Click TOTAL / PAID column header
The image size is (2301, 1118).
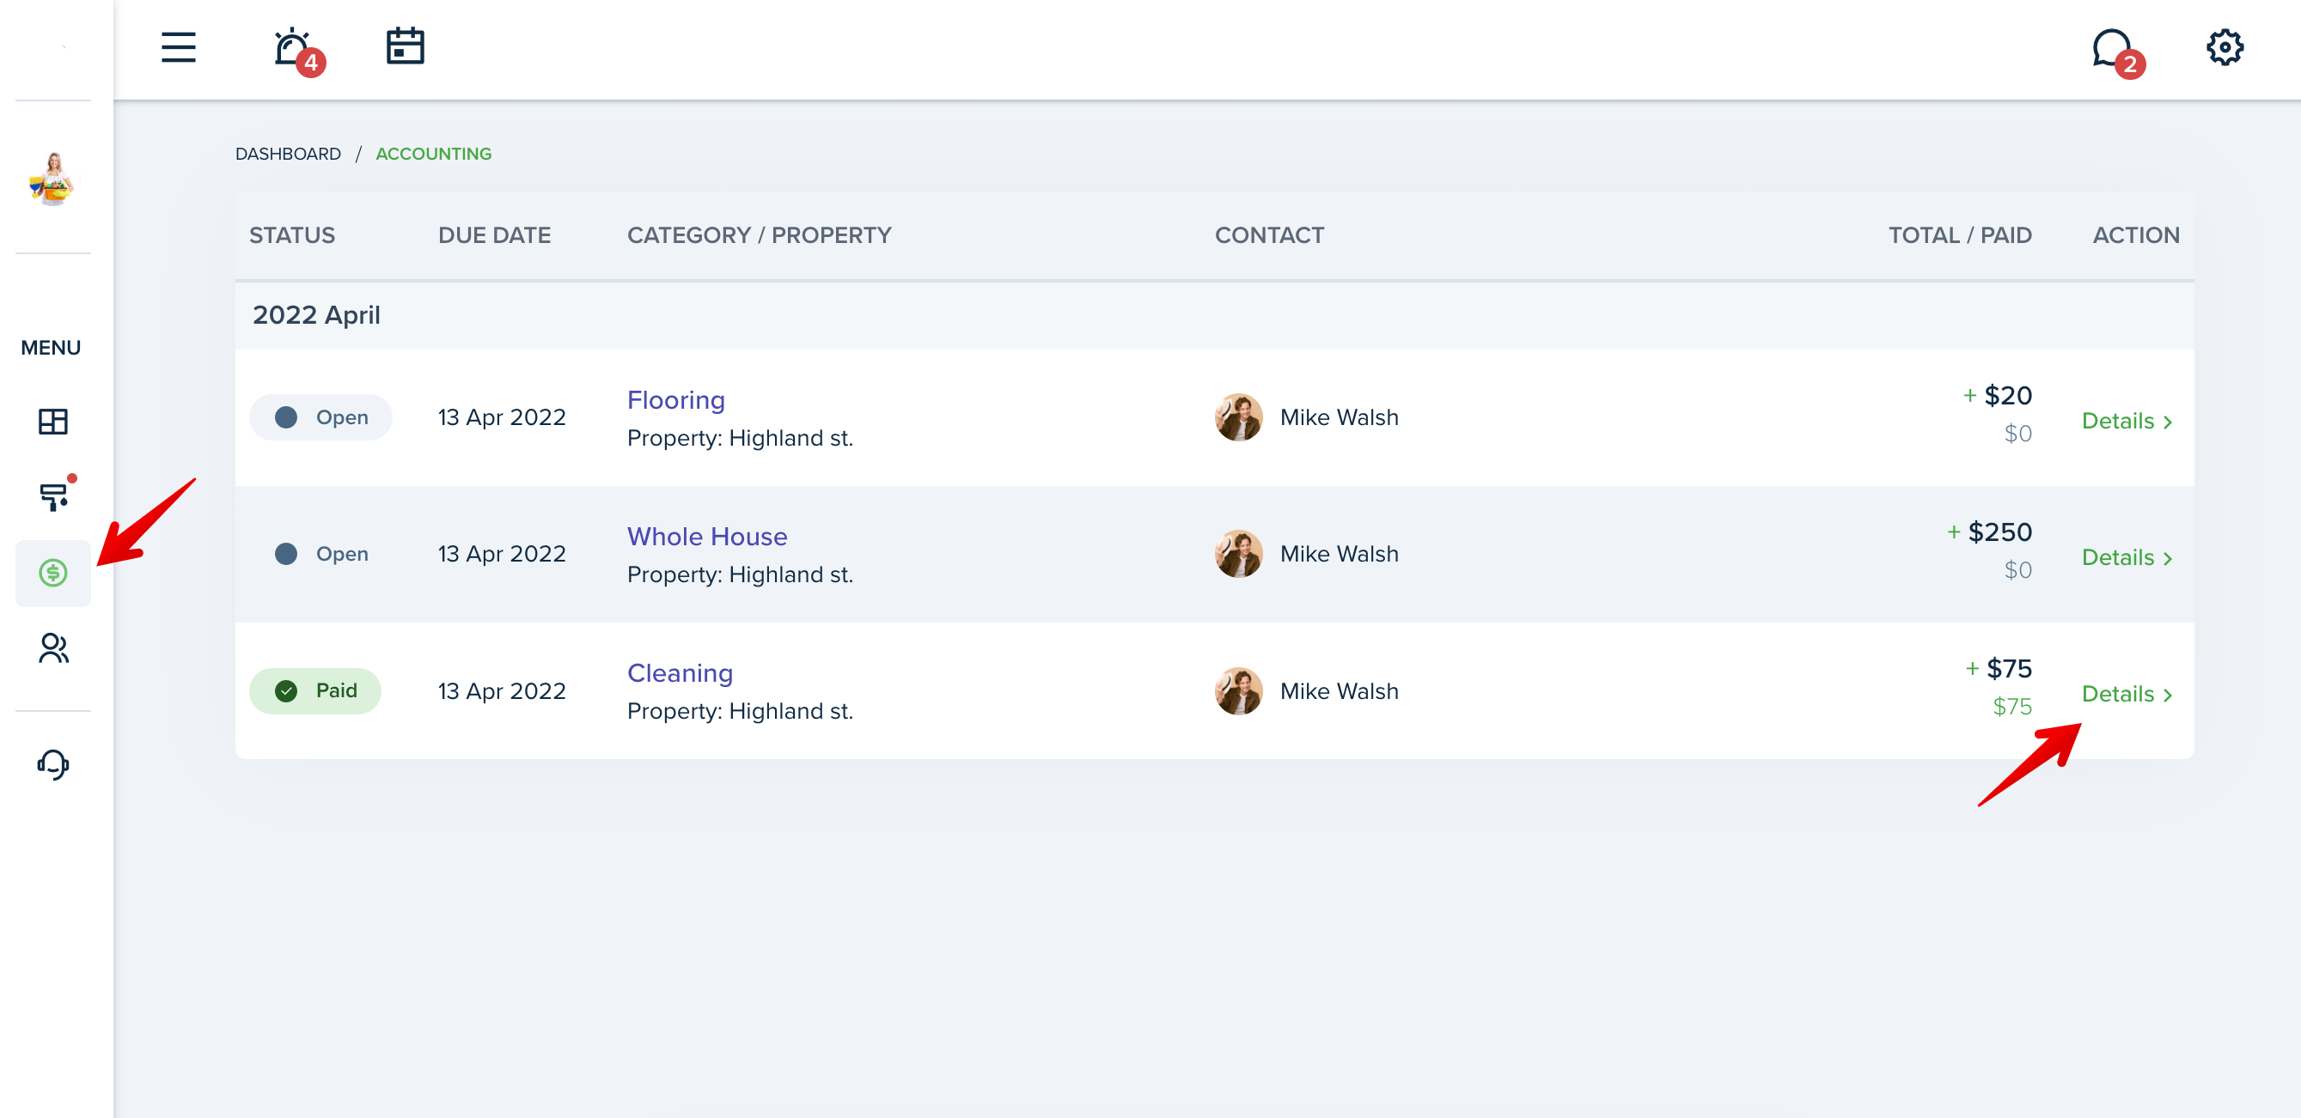(x=1960, y=235)
